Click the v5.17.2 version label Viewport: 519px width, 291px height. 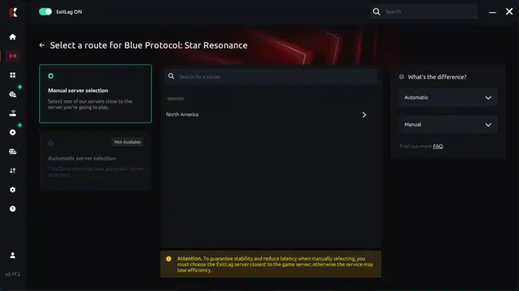point(13,274)
